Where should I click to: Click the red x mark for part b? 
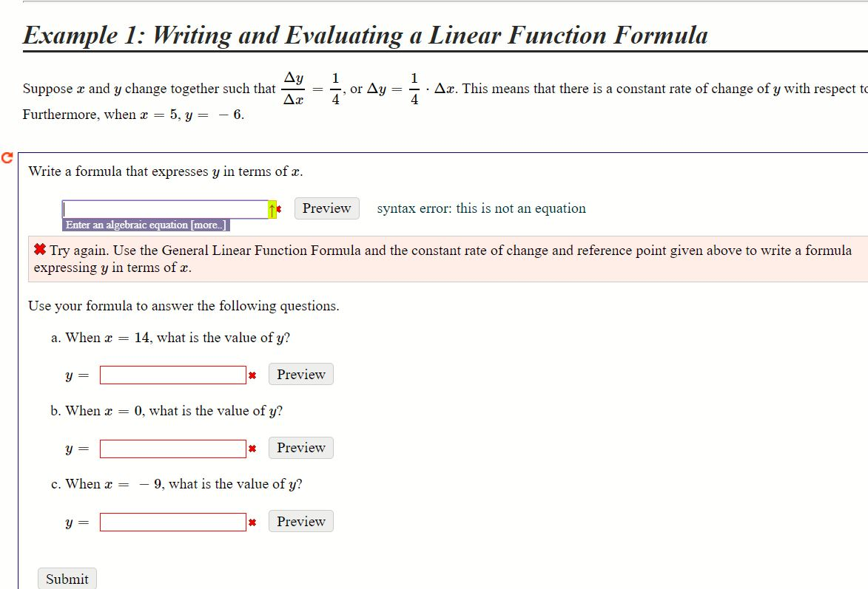tap(252, 449)
